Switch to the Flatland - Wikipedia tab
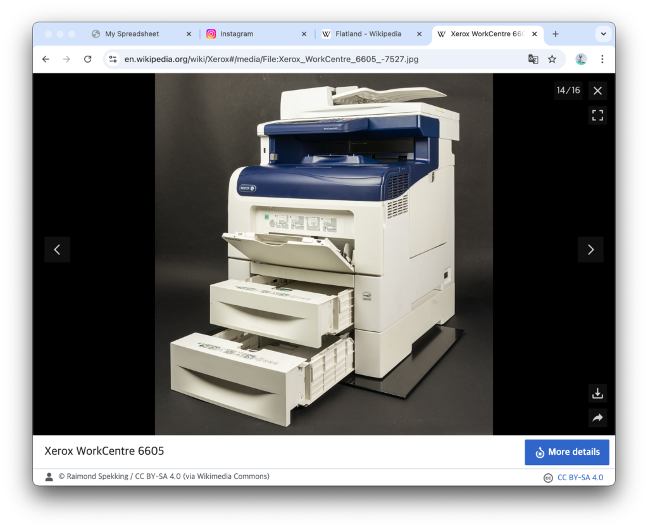The image size is (648, 529). pyautogui.click(x=368, y=34)
